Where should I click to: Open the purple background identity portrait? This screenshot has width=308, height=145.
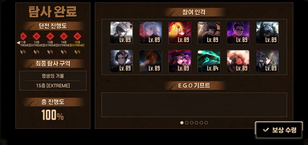238,33
